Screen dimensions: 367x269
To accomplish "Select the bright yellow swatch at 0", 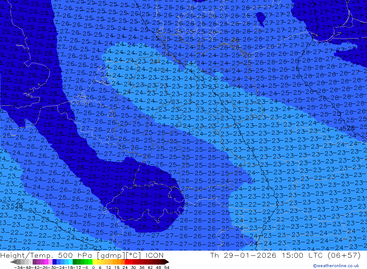I will 94,262.
